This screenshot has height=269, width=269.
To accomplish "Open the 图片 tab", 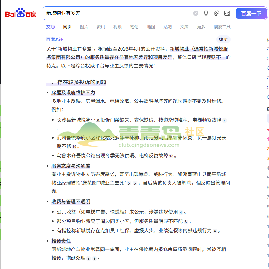I will pos(84,27).
